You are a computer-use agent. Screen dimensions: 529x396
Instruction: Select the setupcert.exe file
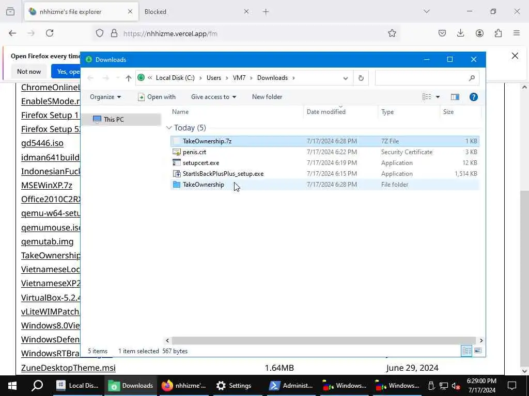[x=324, y=162]
